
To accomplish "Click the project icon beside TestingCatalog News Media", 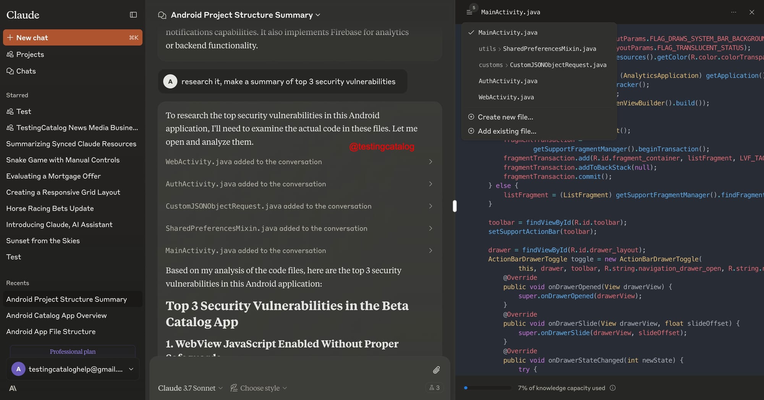I will click(10, 127).
